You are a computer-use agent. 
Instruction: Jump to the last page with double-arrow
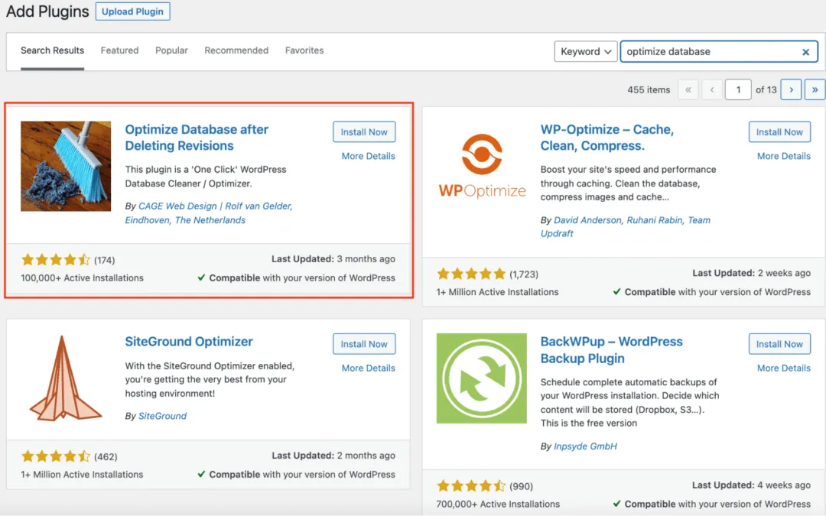pos(815,89)
